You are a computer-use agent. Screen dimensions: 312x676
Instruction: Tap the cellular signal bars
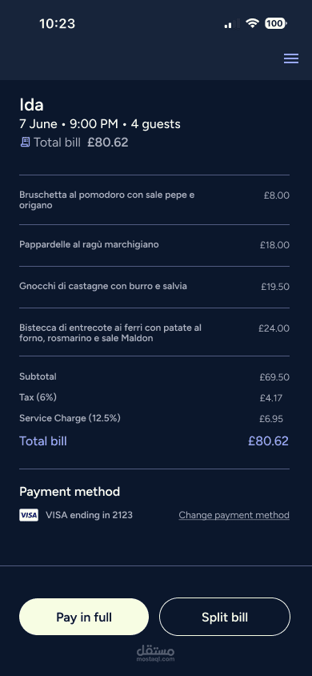pyautogui.click(x=231, y=24)
